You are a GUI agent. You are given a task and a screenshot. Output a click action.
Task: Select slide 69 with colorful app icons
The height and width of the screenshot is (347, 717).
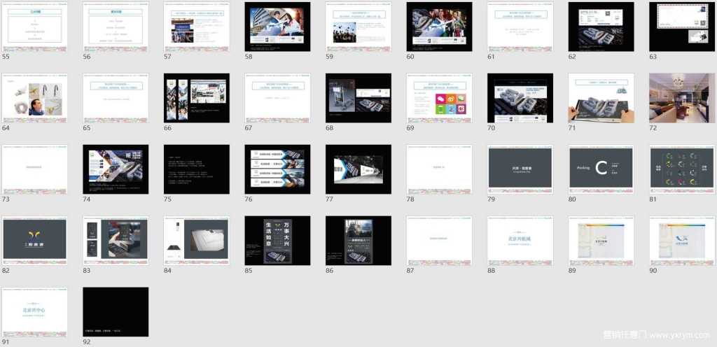pyautogui.click(x=439, y=98)
